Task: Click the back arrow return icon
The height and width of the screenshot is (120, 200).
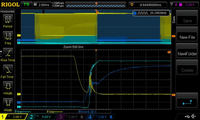Action: tap(187, 102)
